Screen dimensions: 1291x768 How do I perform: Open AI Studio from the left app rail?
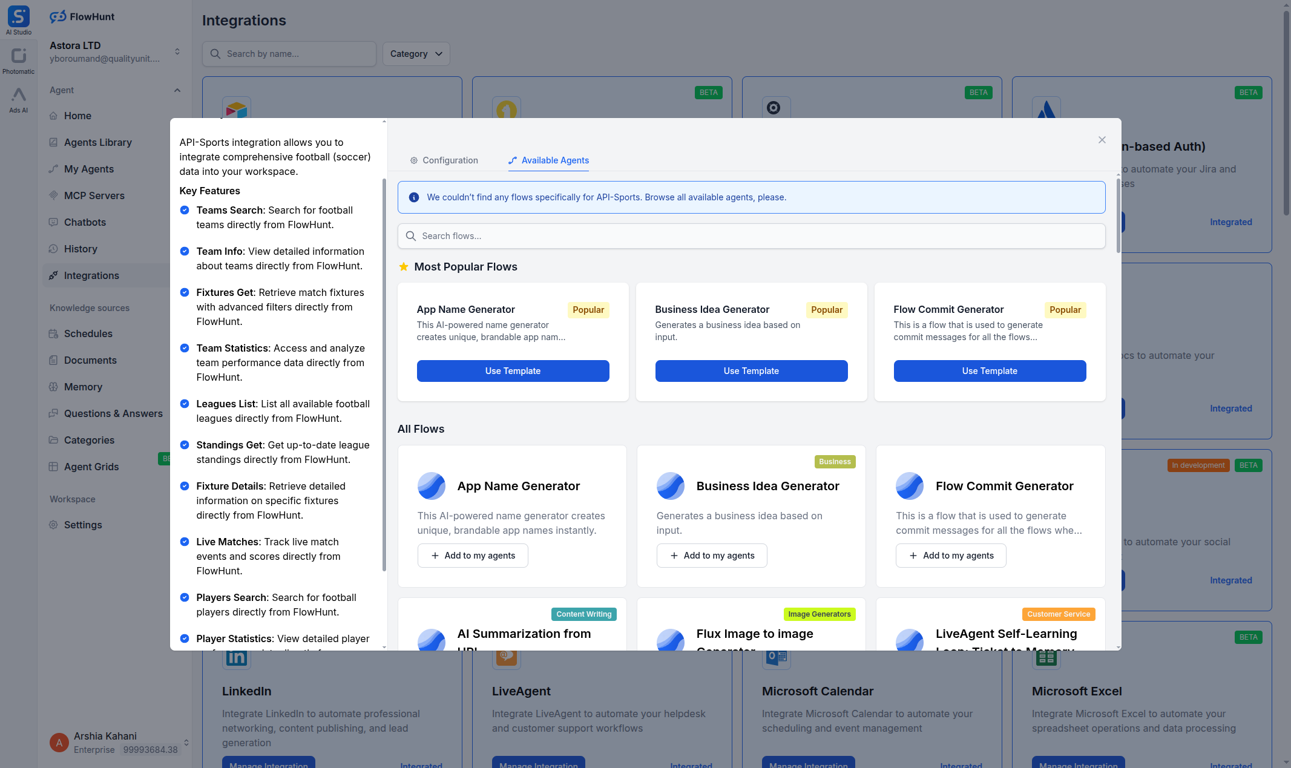tap(18, 17)
